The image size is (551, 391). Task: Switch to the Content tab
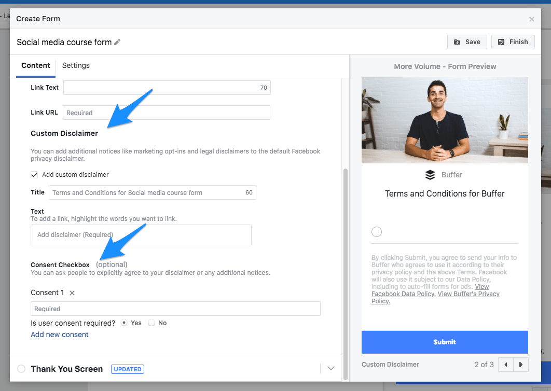pyautogui.click(x=35, y=65)
